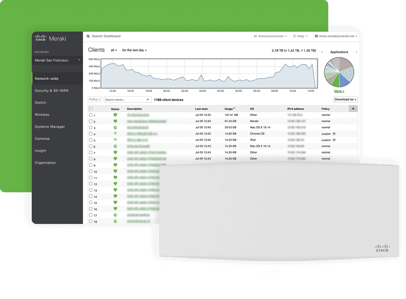Sort the table by the Usage column

[x=230, y=109]
